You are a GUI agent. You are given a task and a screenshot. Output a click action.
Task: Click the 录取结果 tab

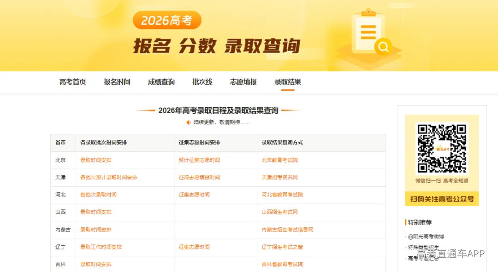(x=288, y=82)
